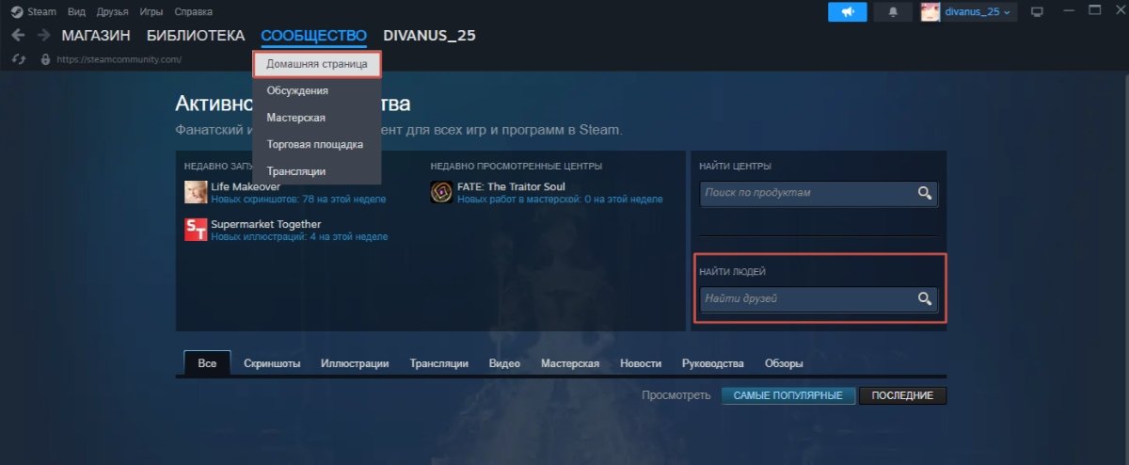
Task: Choose Торговая площадка menu entry
Action: [314, 144]
